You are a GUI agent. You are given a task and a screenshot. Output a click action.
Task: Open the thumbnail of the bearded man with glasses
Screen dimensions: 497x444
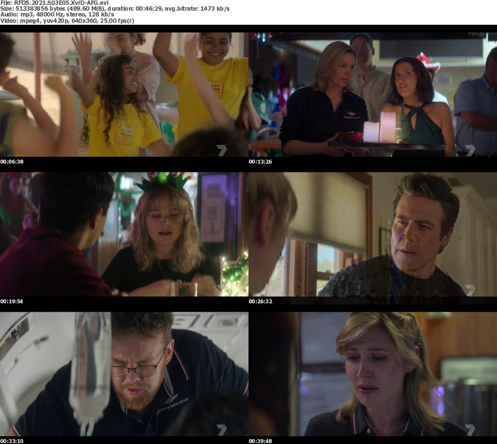(124, 374)
